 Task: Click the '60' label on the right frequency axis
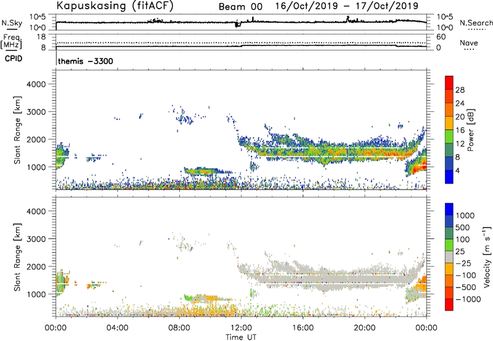tap(441, 37)
